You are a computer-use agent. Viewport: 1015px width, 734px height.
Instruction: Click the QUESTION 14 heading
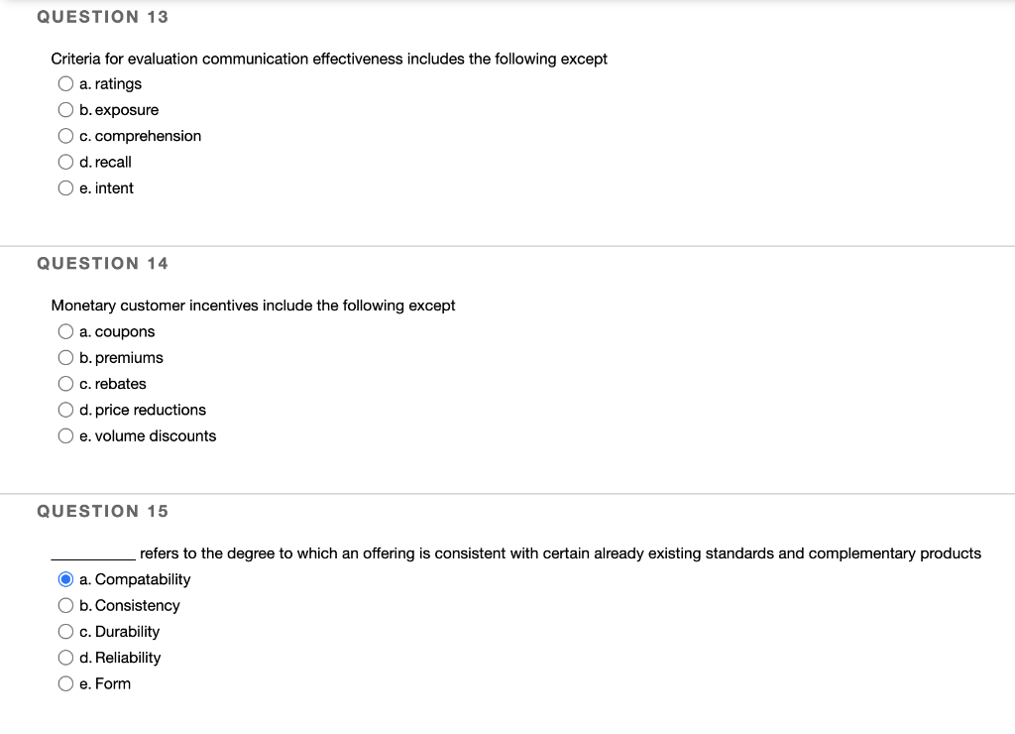tap(102, 263)
